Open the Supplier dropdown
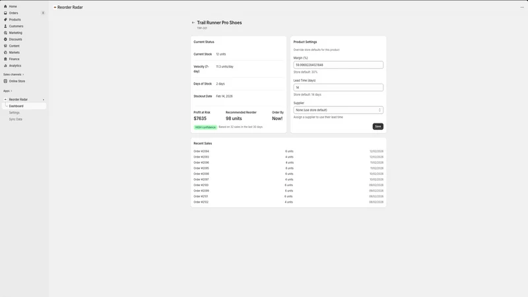The width and height of the screenshot is (528, 297). (x=338, y=110)
